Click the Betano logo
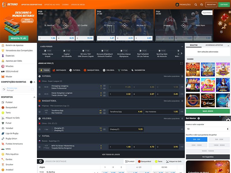The width and height of the screenshot is (231, 173). coord(10,4)
